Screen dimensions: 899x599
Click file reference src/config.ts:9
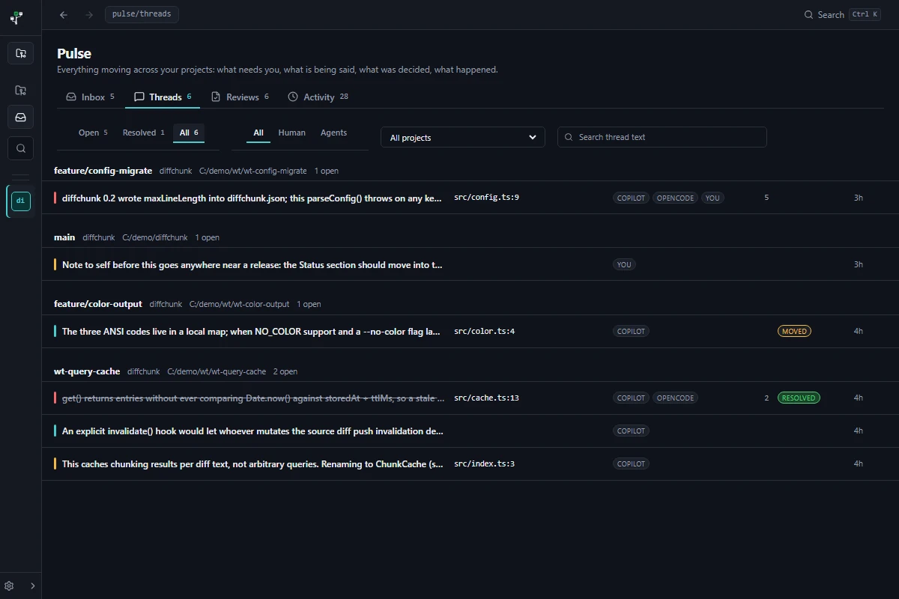[486, 198]
